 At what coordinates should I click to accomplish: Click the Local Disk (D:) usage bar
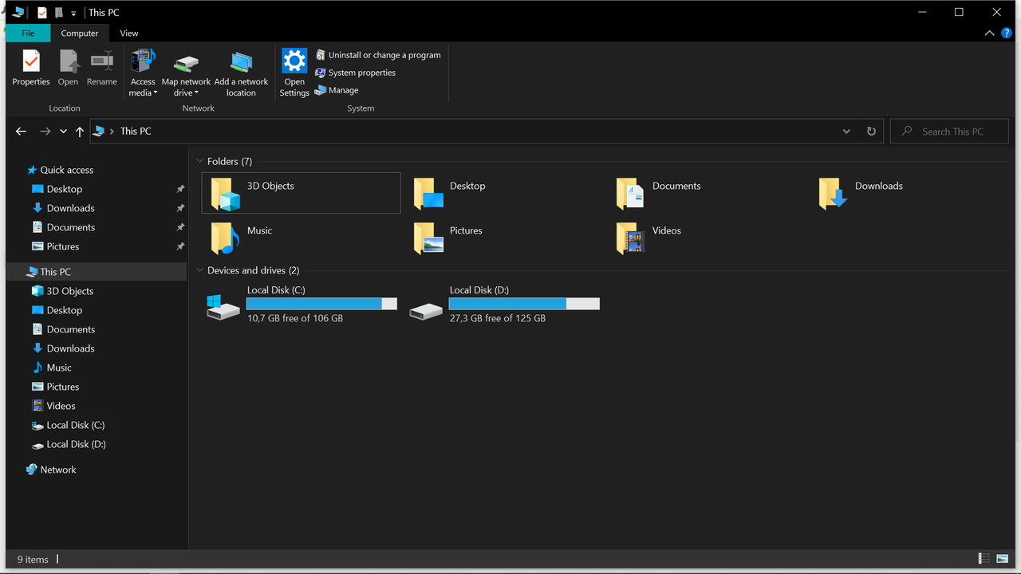coord(524,304)
